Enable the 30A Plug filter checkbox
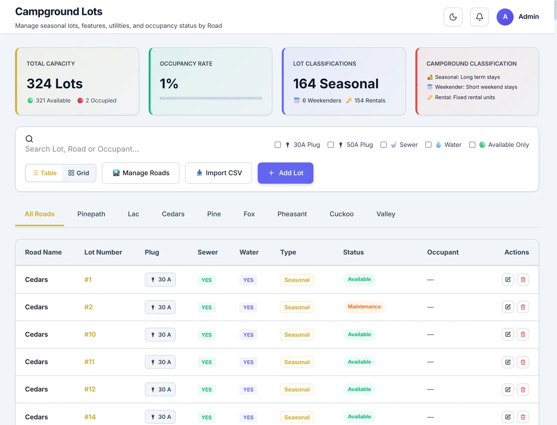 tap(278, 145)
